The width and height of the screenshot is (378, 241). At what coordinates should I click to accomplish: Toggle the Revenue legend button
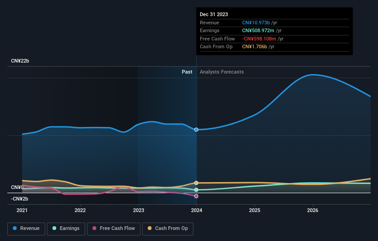pyautogui.click(x=26, y=229)
